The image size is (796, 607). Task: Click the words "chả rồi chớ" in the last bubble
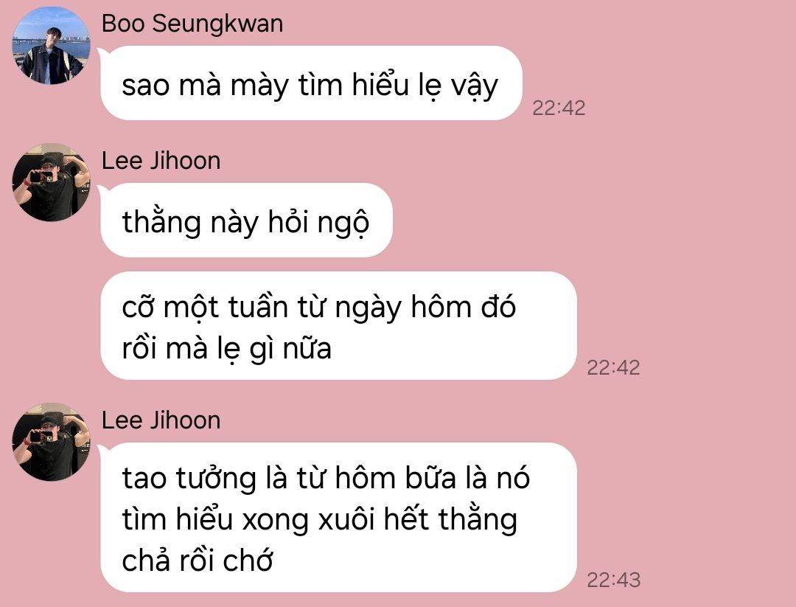(x=198, y=561)
